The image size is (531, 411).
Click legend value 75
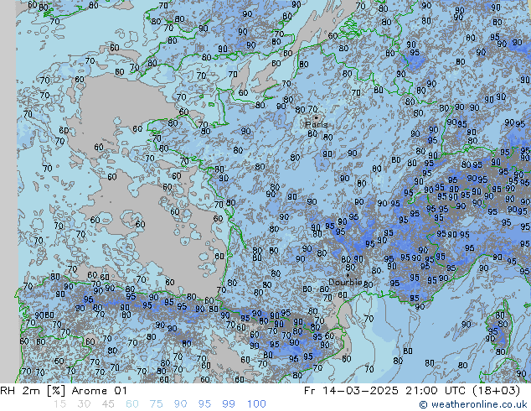[156, 404]
